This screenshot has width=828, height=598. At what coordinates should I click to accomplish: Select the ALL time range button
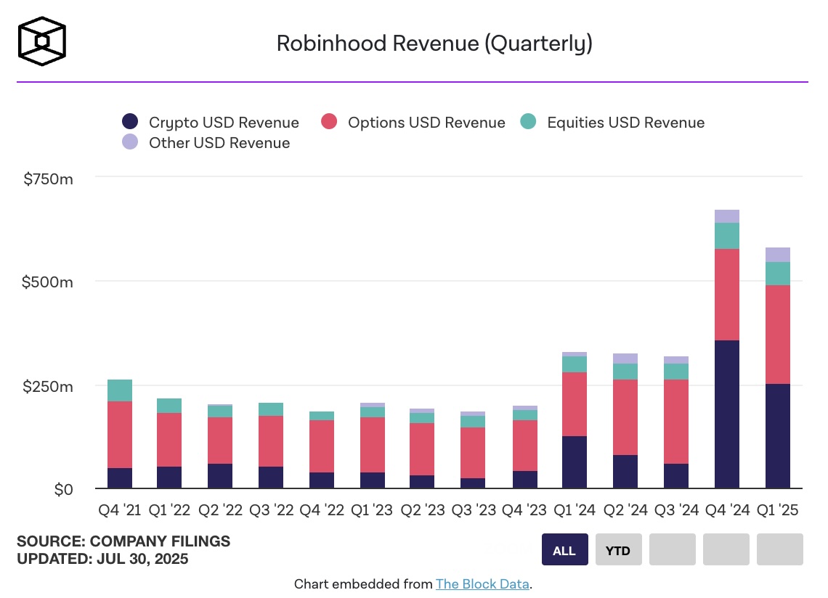564,549
